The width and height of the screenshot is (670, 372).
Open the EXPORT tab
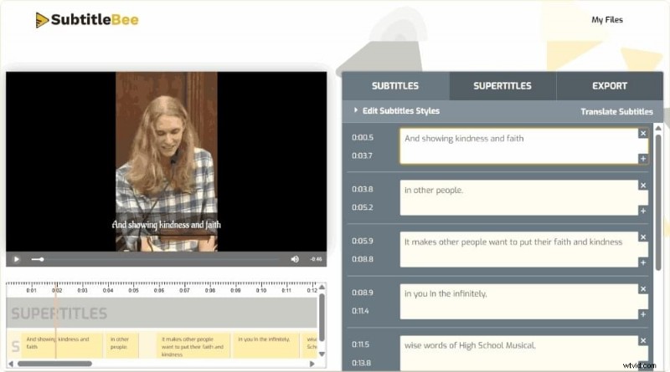609,86
